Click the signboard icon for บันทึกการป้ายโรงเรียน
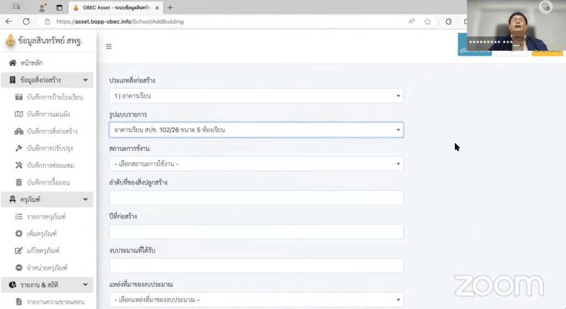Screen dimensions: 566x309 tap(19, 97)
